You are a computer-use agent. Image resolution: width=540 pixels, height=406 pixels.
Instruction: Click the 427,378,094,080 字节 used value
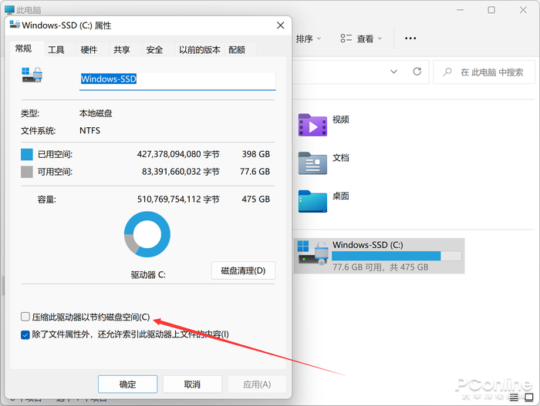click(x=178, y=154)
